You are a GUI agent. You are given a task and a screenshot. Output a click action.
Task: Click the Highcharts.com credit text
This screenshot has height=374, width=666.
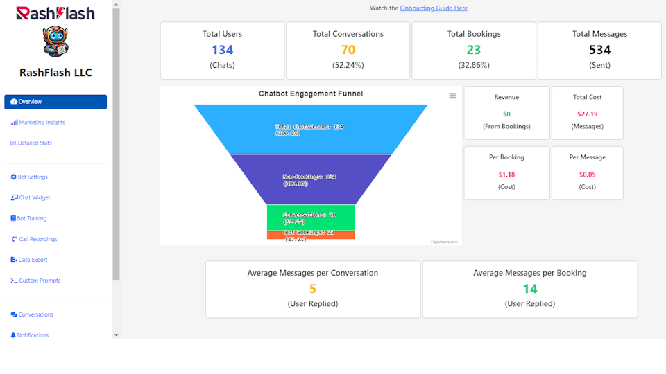[x=444, y=242]
